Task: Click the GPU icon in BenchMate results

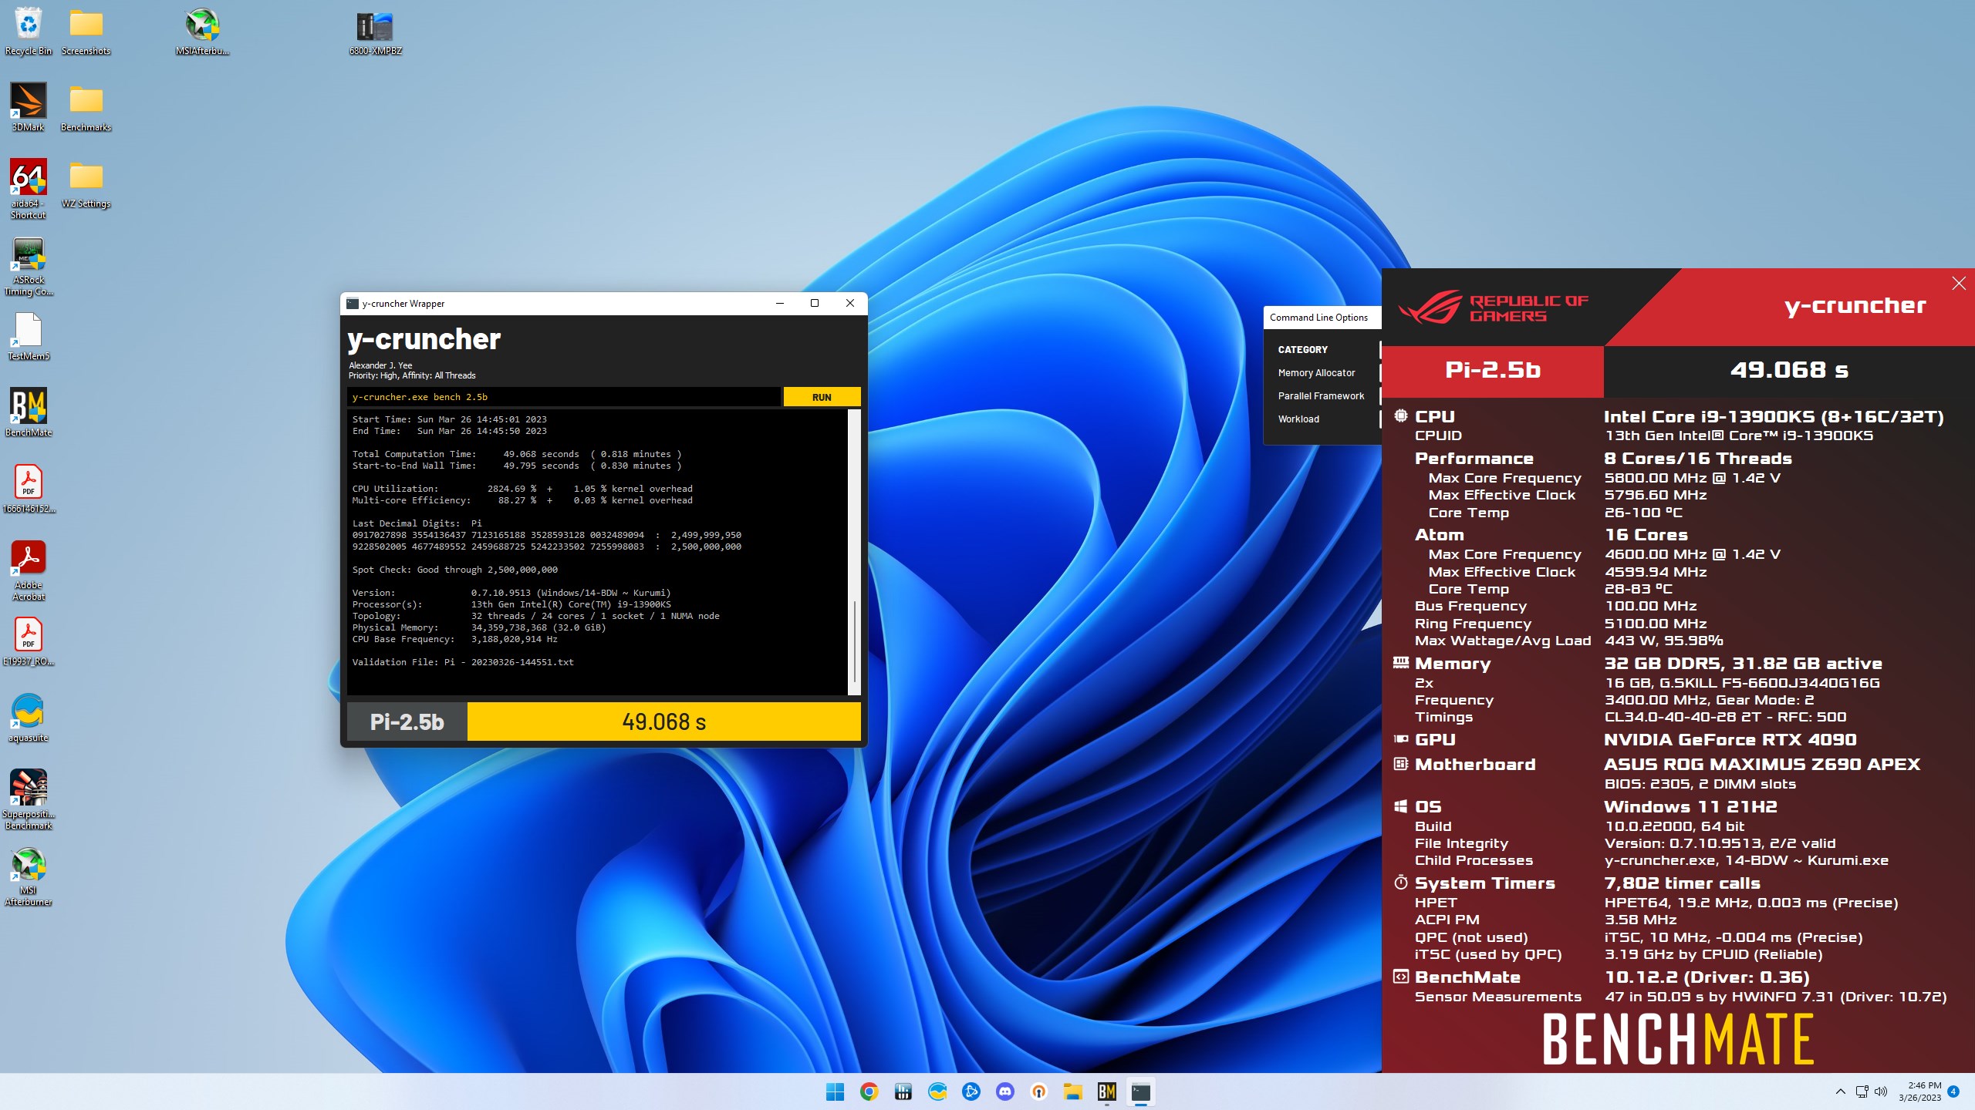Action: coord(1400,739)
